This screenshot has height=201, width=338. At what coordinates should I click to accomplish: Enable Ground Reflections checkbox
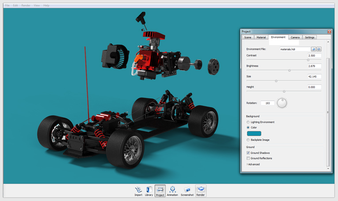click(248, 158)
